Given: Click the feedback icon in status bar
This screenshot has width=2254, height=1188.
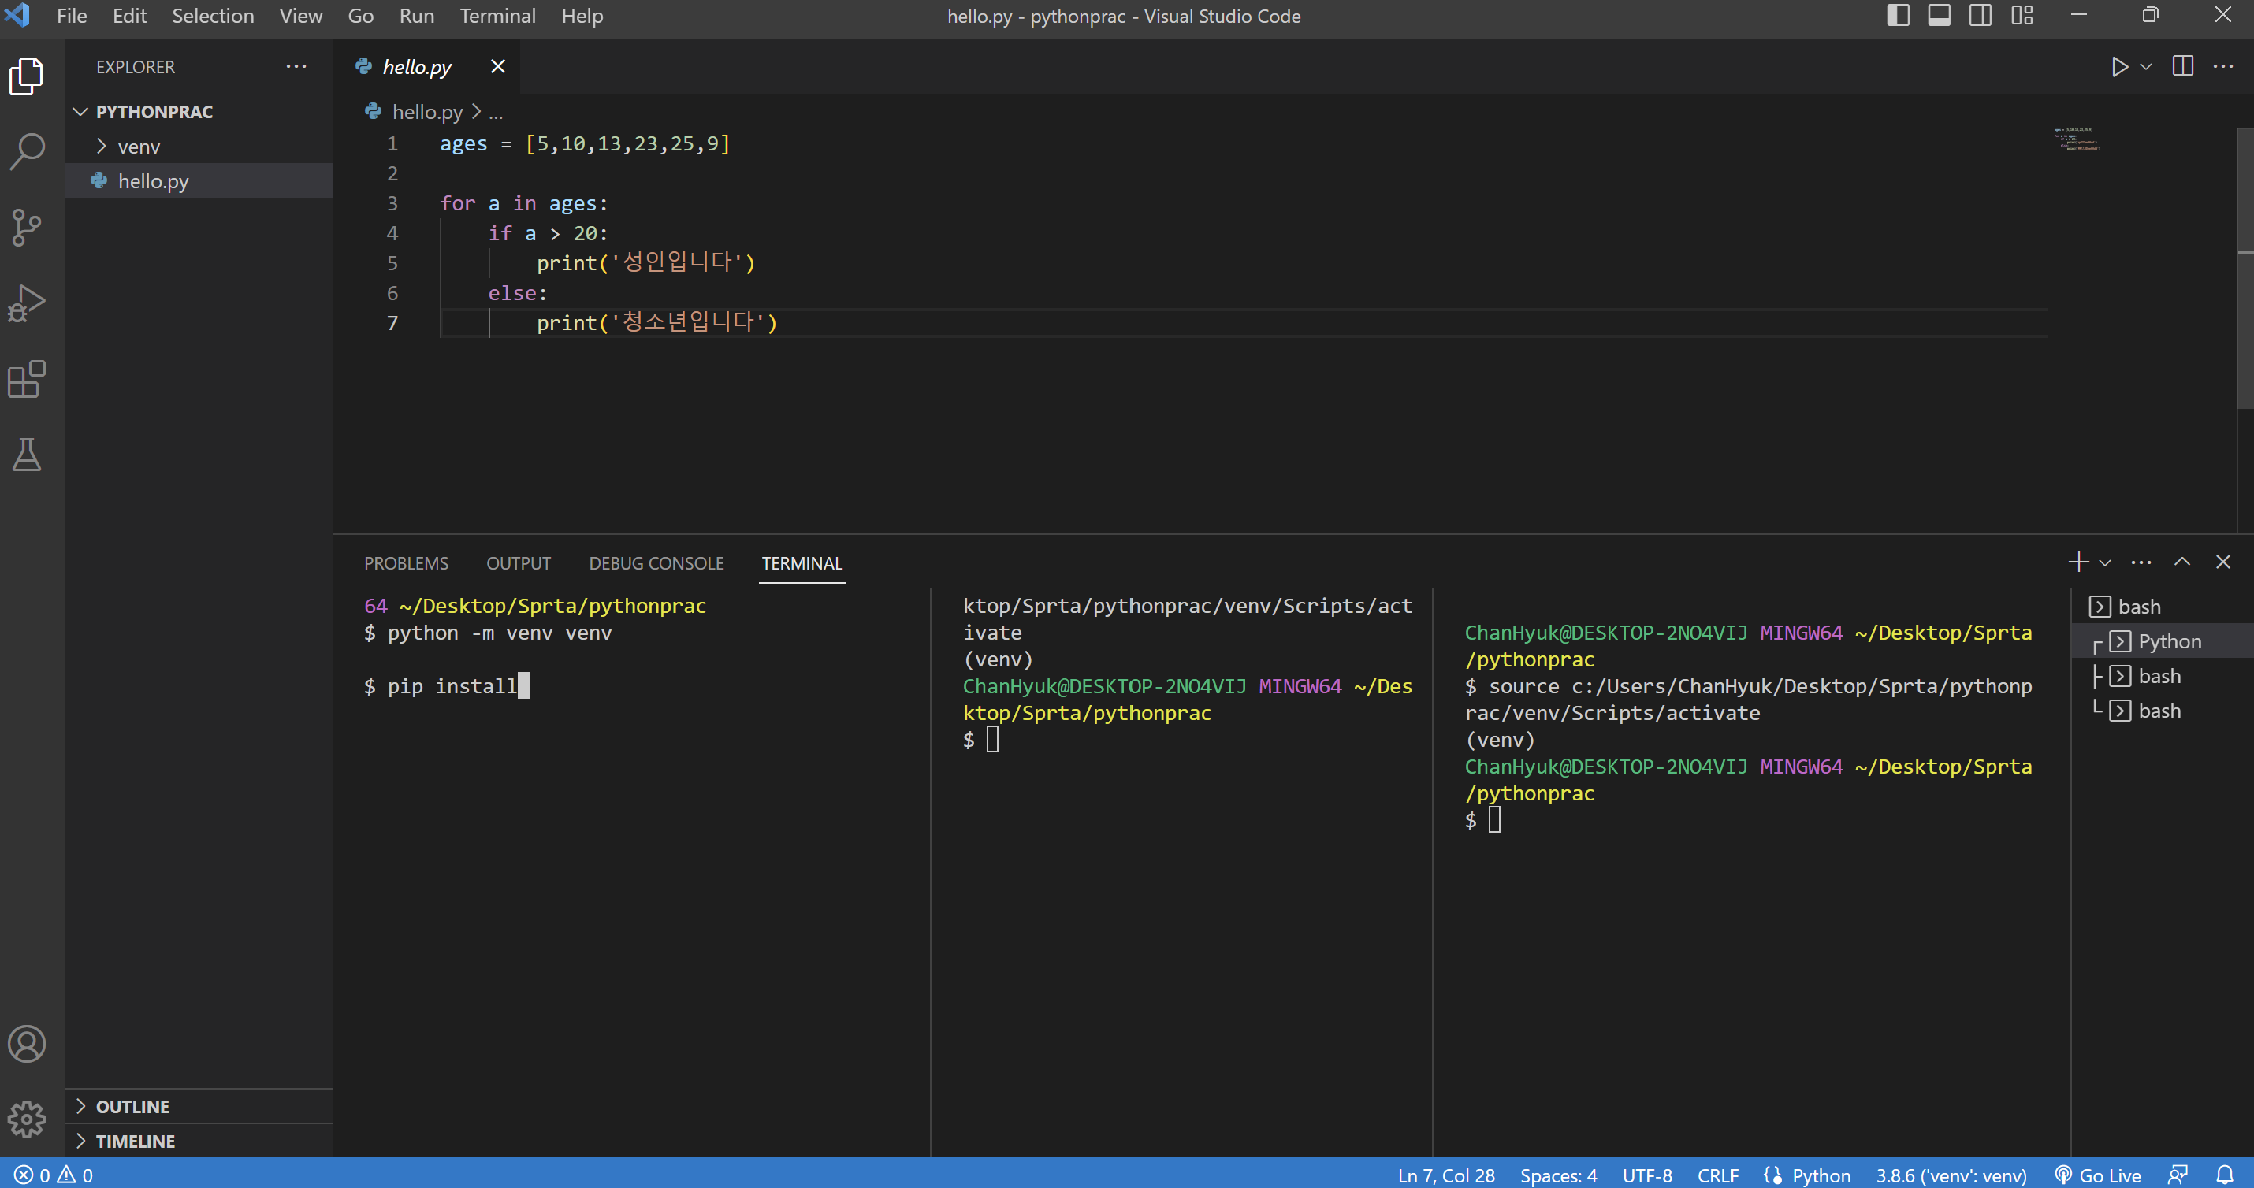Looking at the screenshot, I should pos(2178,1175).
